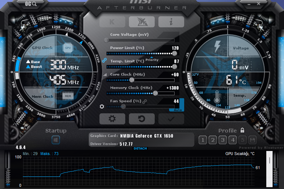This screenshot has height=189, width=284.
Task: Click the graphics card name NVIDIA GeForce GTX 1650
Action: tap(147, 136)
